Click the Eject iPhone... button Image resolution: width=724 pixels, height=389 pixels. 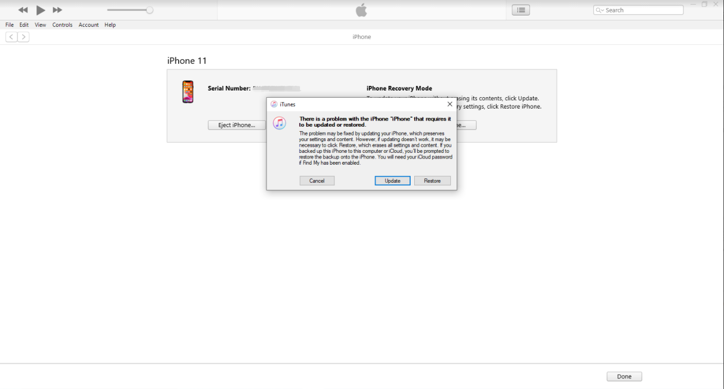237,125
